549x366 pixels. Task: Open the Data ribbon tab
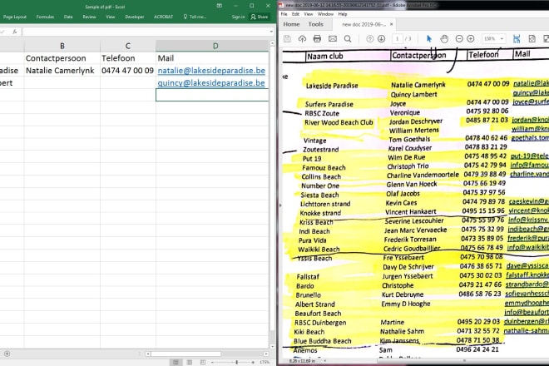coord(68,17)
